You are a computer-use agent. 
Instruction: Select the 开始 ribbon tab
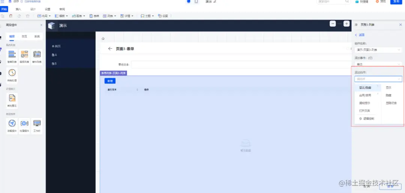pos(4,9)
